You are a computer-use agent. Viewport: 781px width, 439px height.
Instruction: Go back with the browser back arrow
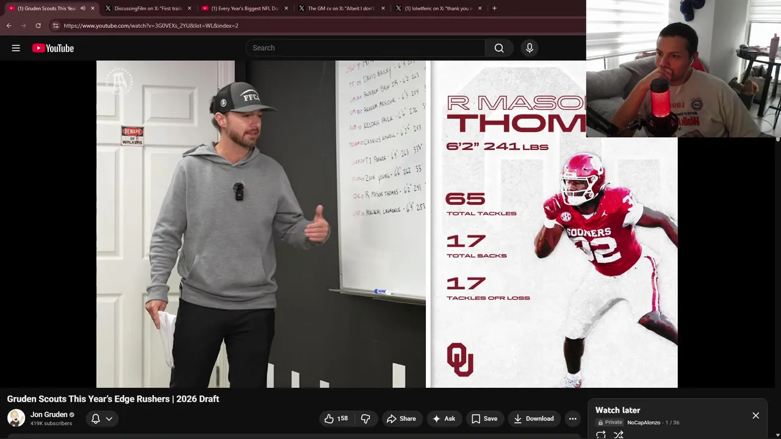9,26
